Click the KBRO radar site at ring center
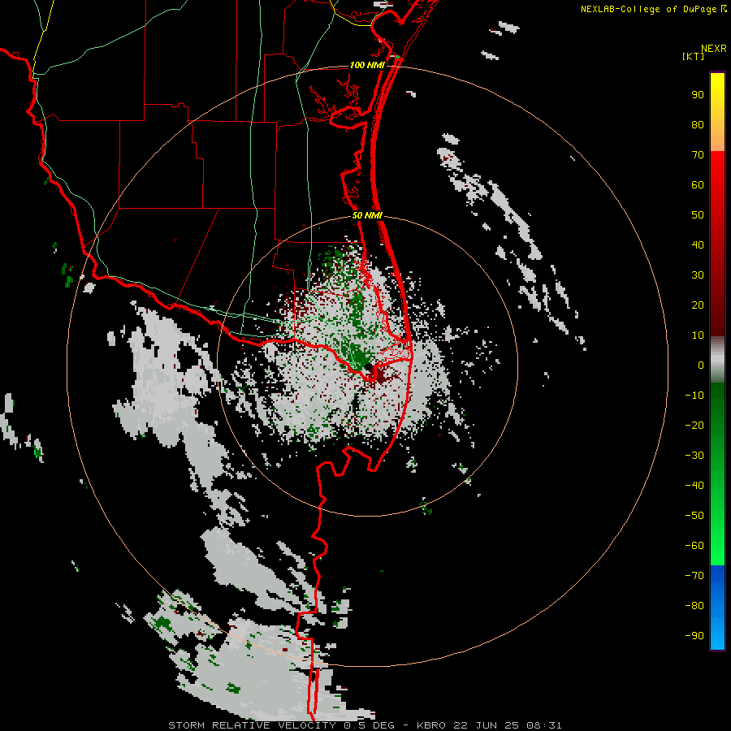Image resolution: width=731 pixels, height=731 pixels. (x=368, y=367)
